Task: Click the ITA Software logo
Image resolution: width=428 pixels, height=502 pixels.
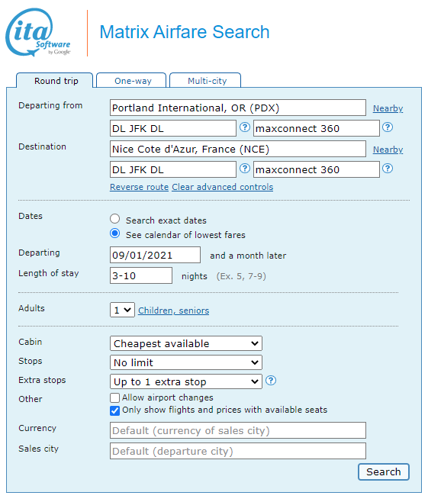Action: [38, 32]
